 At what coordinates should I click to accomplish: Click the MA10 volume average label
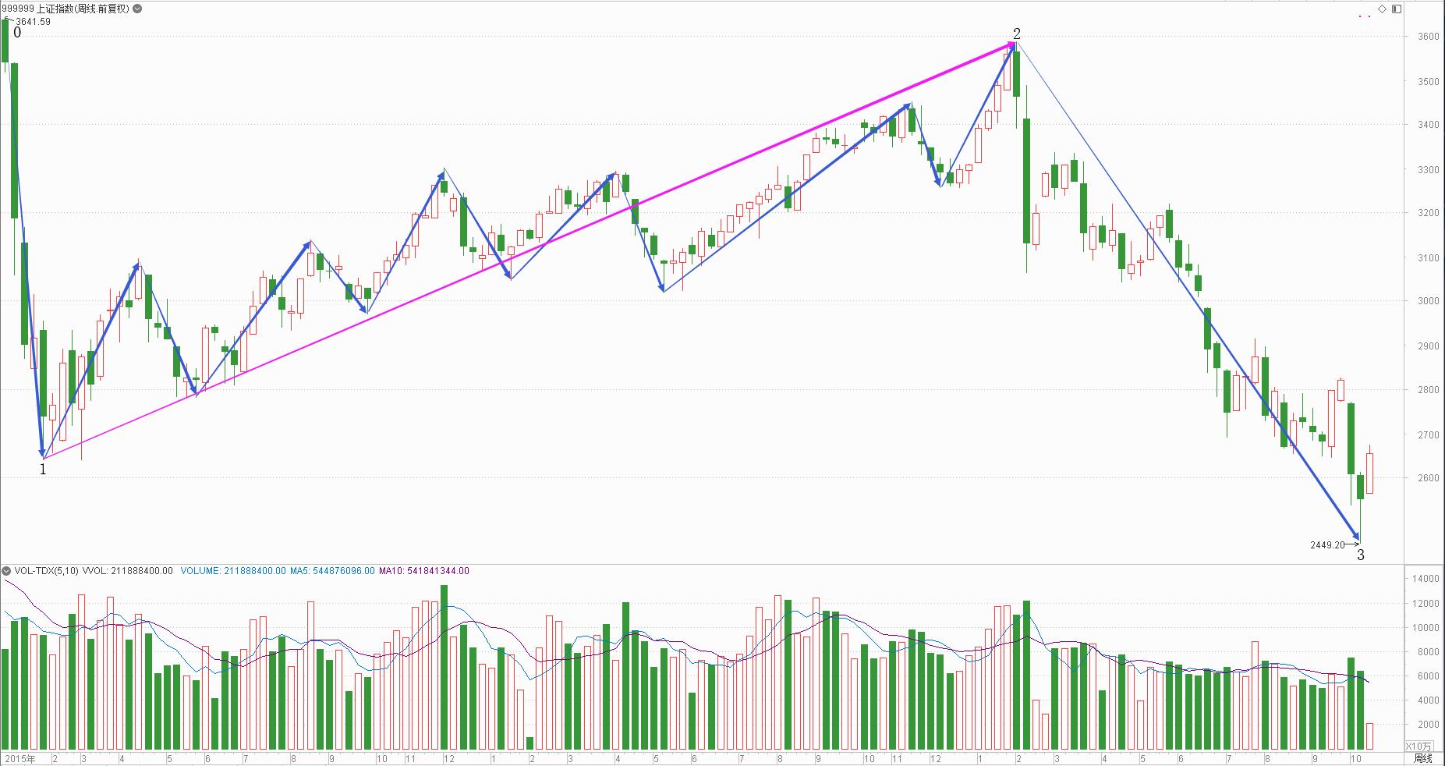click(424, 571)
